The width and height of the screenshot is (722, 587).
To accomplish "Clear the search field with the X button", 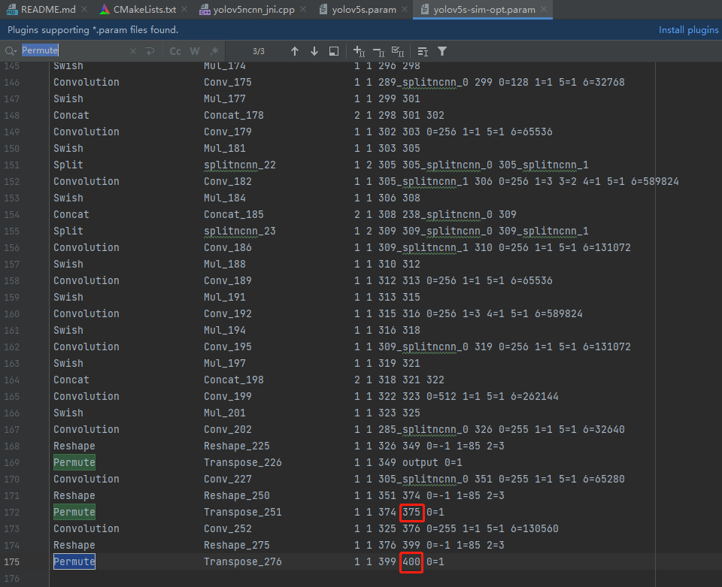I will click(133, 51).
